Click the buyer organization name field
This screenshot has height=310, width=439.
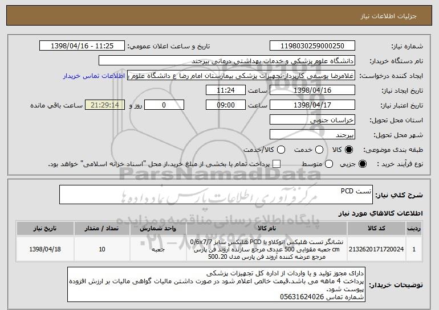tap(227, 61)
